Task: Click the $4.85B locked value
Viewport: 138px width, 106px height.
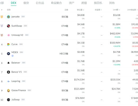Action: pyautogui.click(x=81, y=15)
